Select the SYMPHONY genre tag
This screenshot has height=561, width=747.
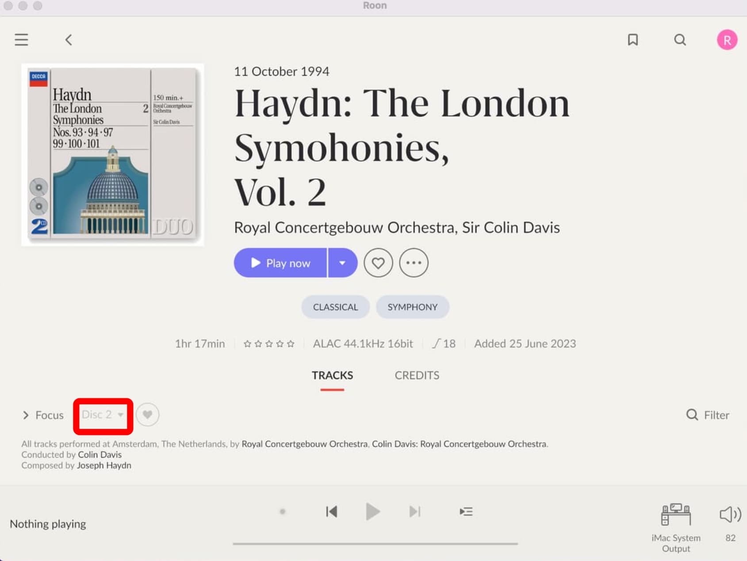(413, 307)
